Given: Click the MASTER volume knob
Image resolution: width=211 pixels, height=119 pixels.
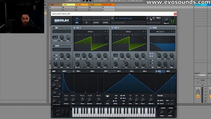Looking at the screenshot, I should point(166,20).
